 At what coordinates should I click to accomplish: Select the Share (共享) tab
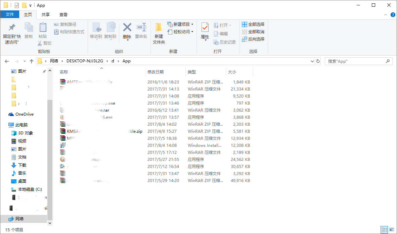pyautogui.click(x=46, y=15)
